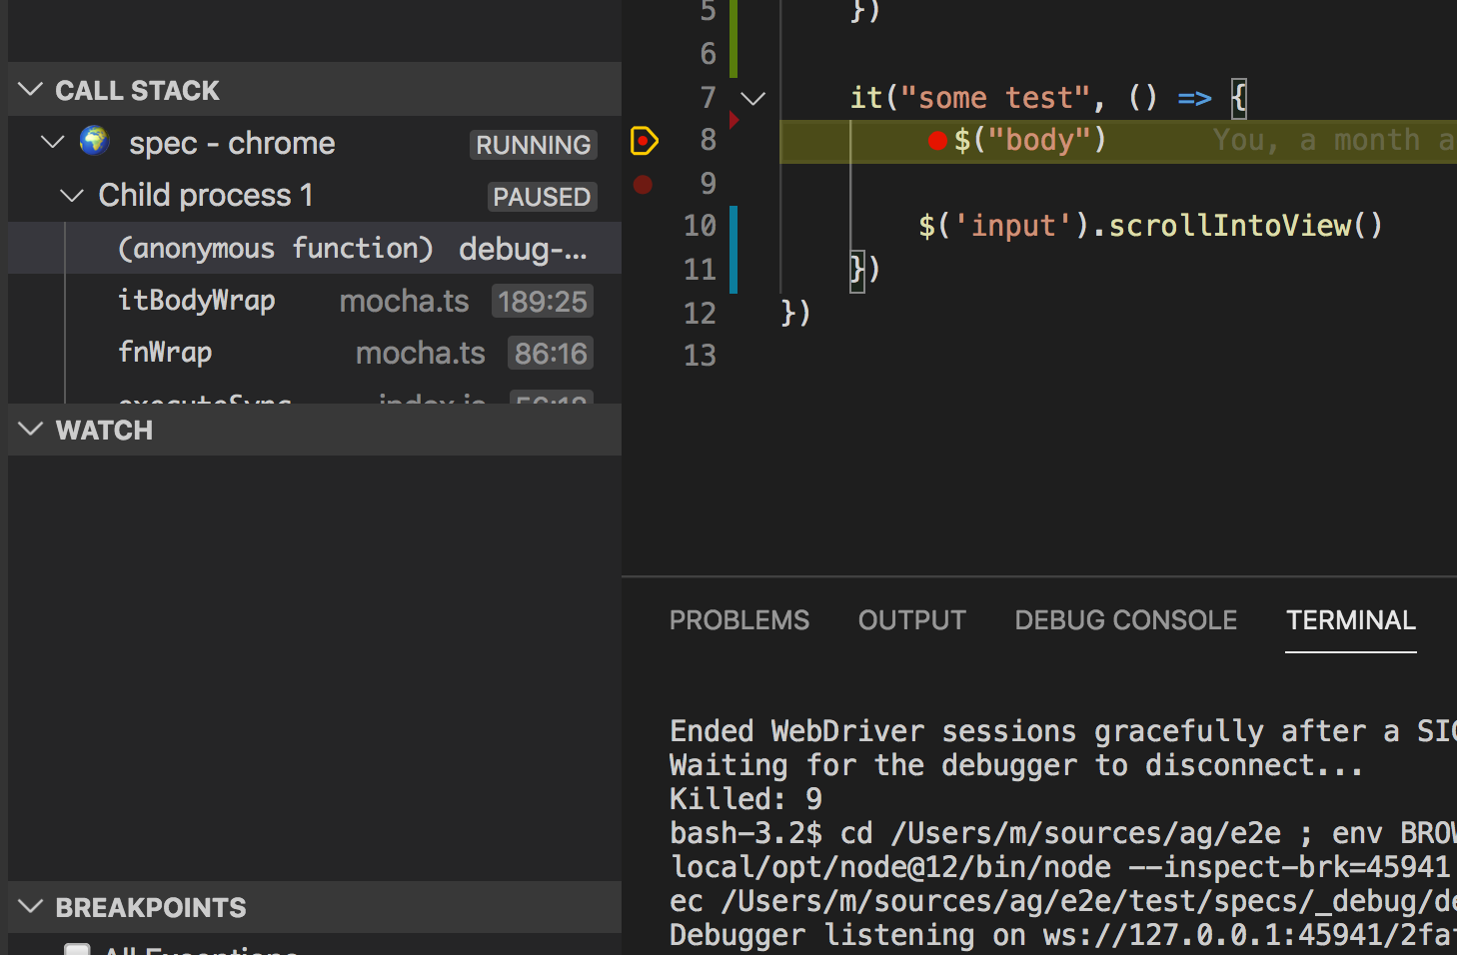Remove the breakpoint dot at line 9
This screenshot has width=1457, height=955.
[x=643, y=184]
